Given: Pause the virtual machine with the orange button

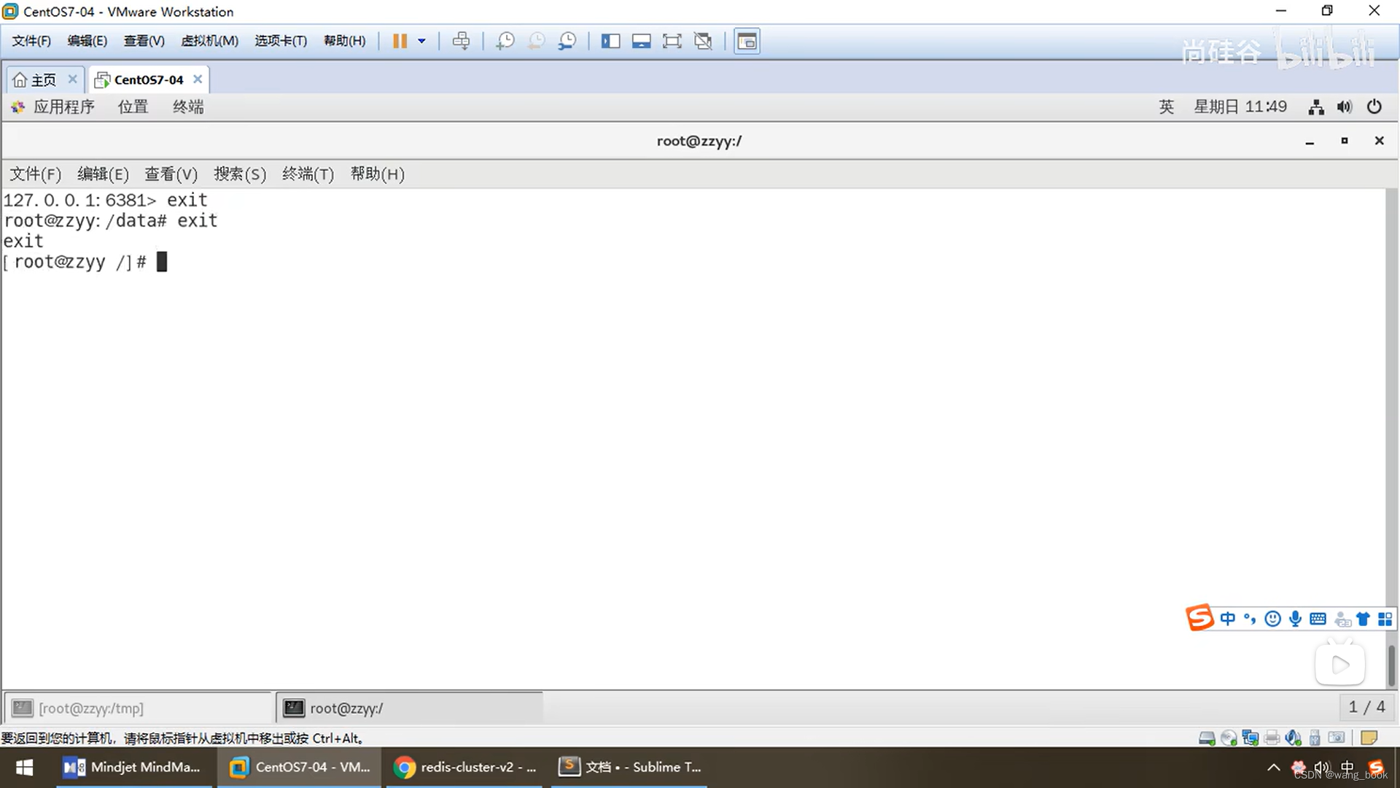Looking at the screenshot, I should (400, 41).
